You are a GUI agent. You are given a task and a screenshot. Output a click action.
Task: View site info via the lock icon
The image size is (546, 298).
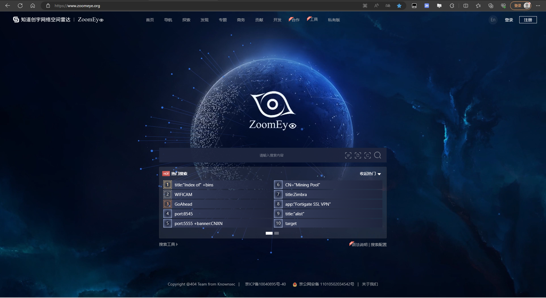point(48,6)
